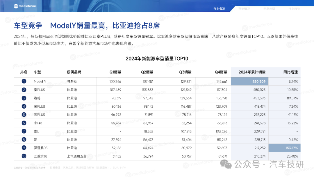Screen dimensions: 314x177
Task: Click the 241,598 total sales cell
Action: tap(260, 123)
